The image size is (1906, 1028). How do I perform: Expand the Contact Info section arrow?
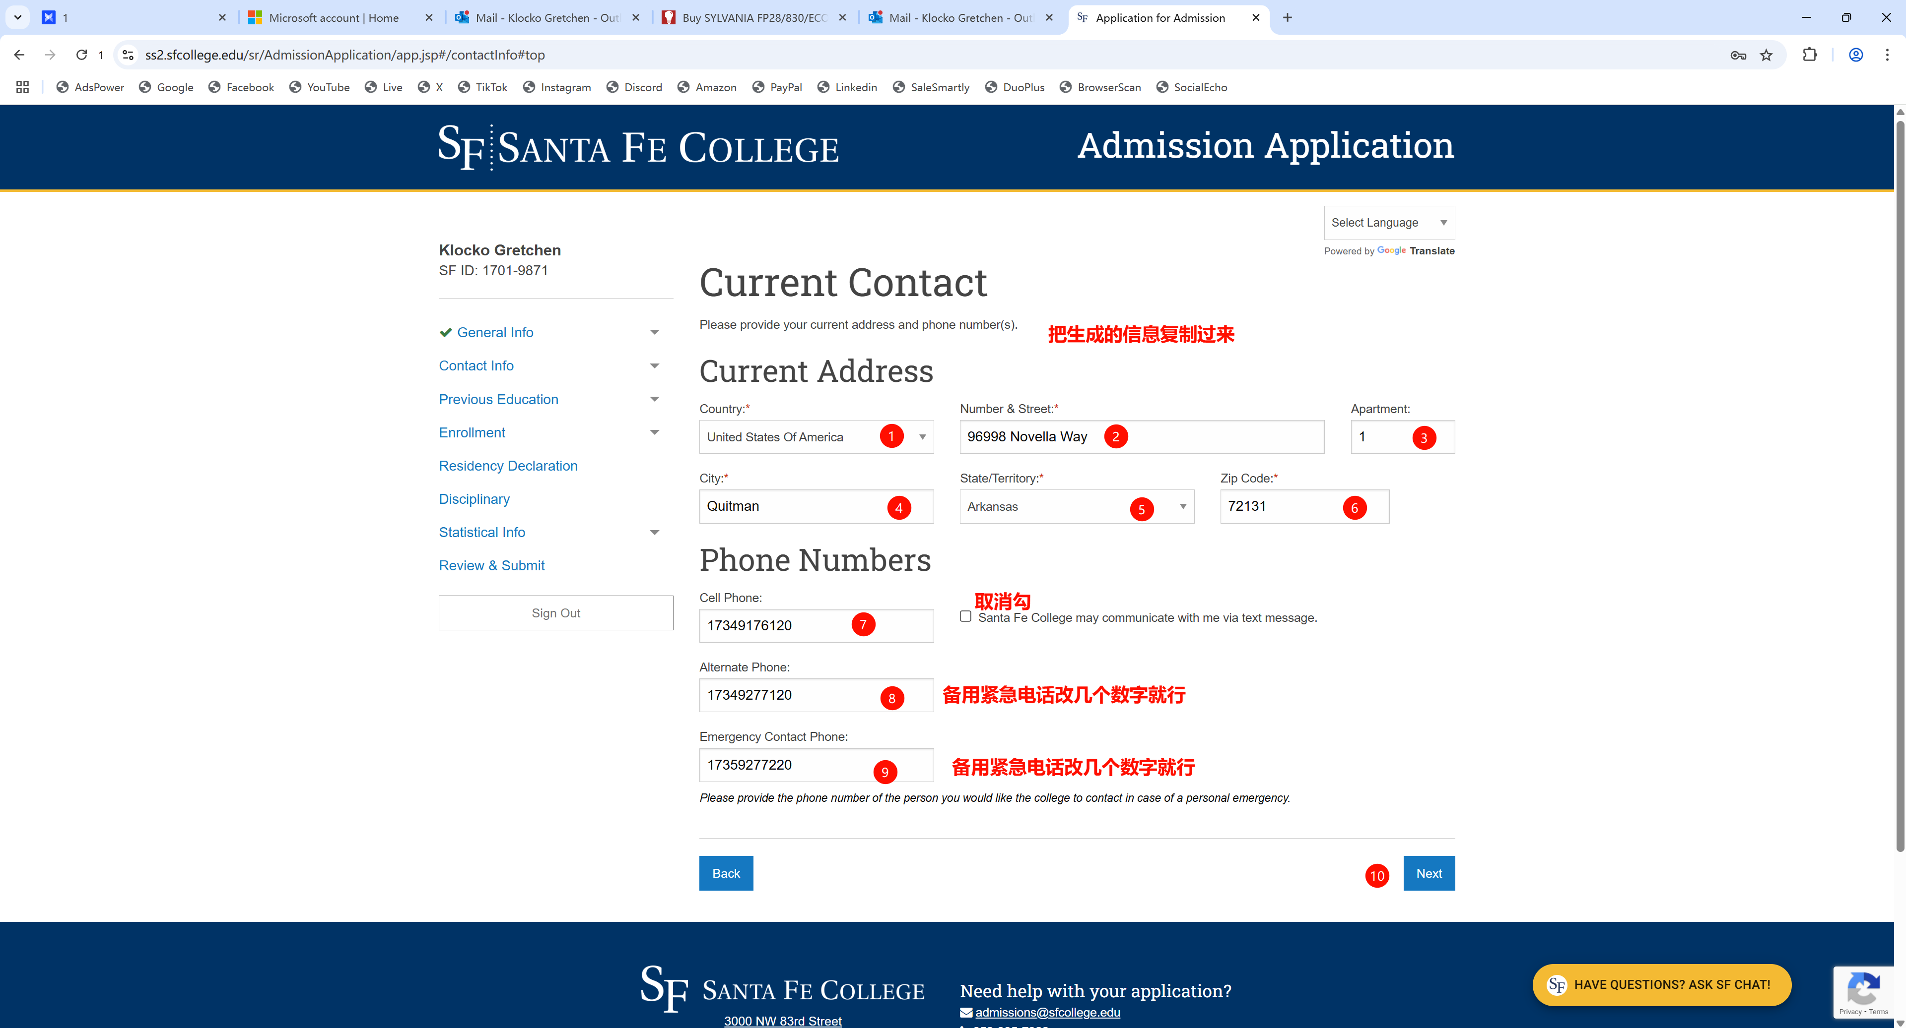(x=654, y=366)
